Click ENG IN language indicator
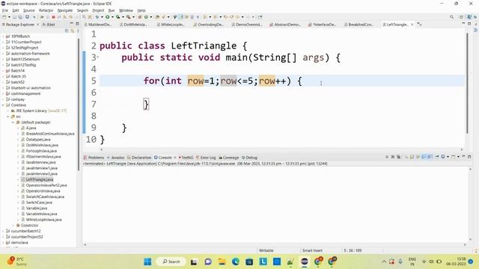The width and height of the screenshot is (479, 269). pyautogui.click(x=412, y=262)
